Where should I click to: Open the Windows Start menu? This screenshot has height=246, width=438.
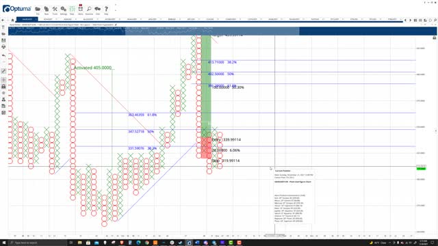[3, 243]
